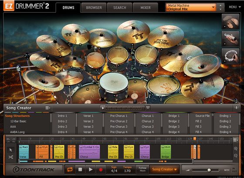Switch to the MIXER tab
244x178 pixels.
(x=146, y=7)
